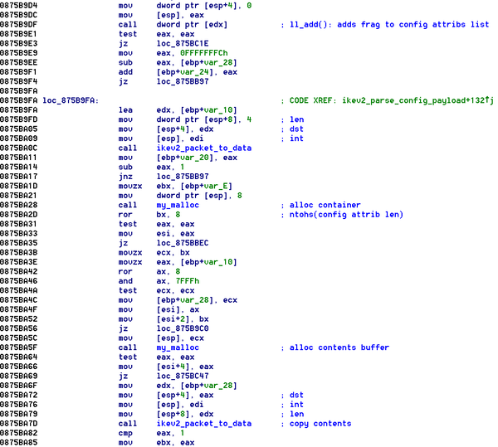Click the lea mnemonic at 0875B9FA
This screenshot has width=498, height=447.
pyautogui.click(x=125, y=110)
